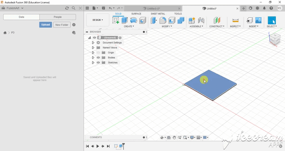The image size is (285, 151).
Task: Toggle visibility of Sketches folder
Action: [98, 63]
